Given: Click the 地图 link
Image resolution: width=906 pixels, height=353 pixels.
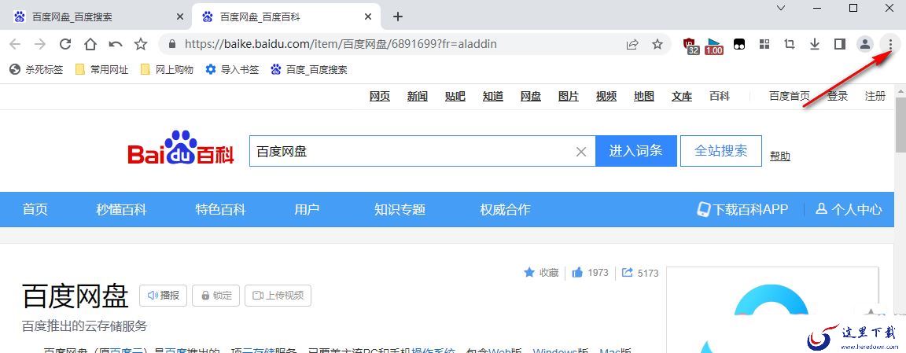Looking at the screenshot, I should (x=643, y=97).
